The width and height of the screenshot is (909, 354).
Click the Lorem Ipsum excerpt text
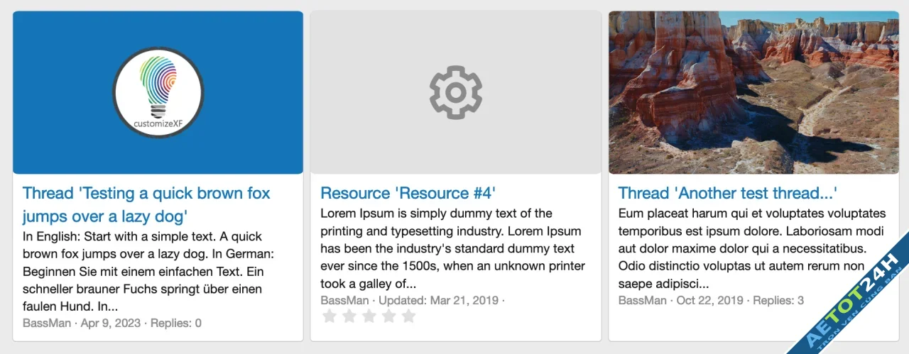point(452,248)
